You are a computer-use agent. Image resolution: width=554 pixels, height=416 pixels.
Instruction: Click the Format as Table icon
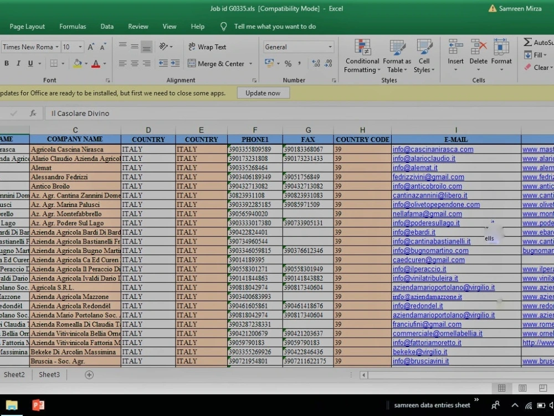click(397, 55)
